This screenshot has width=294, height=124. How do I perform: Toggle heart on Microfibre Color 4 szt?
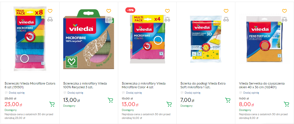(167, 11)
